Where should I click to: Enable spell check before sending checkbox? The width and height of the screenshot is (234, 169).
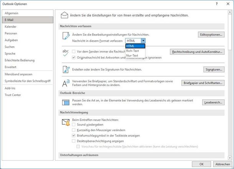pyautogui.click(x=74, y=52)
